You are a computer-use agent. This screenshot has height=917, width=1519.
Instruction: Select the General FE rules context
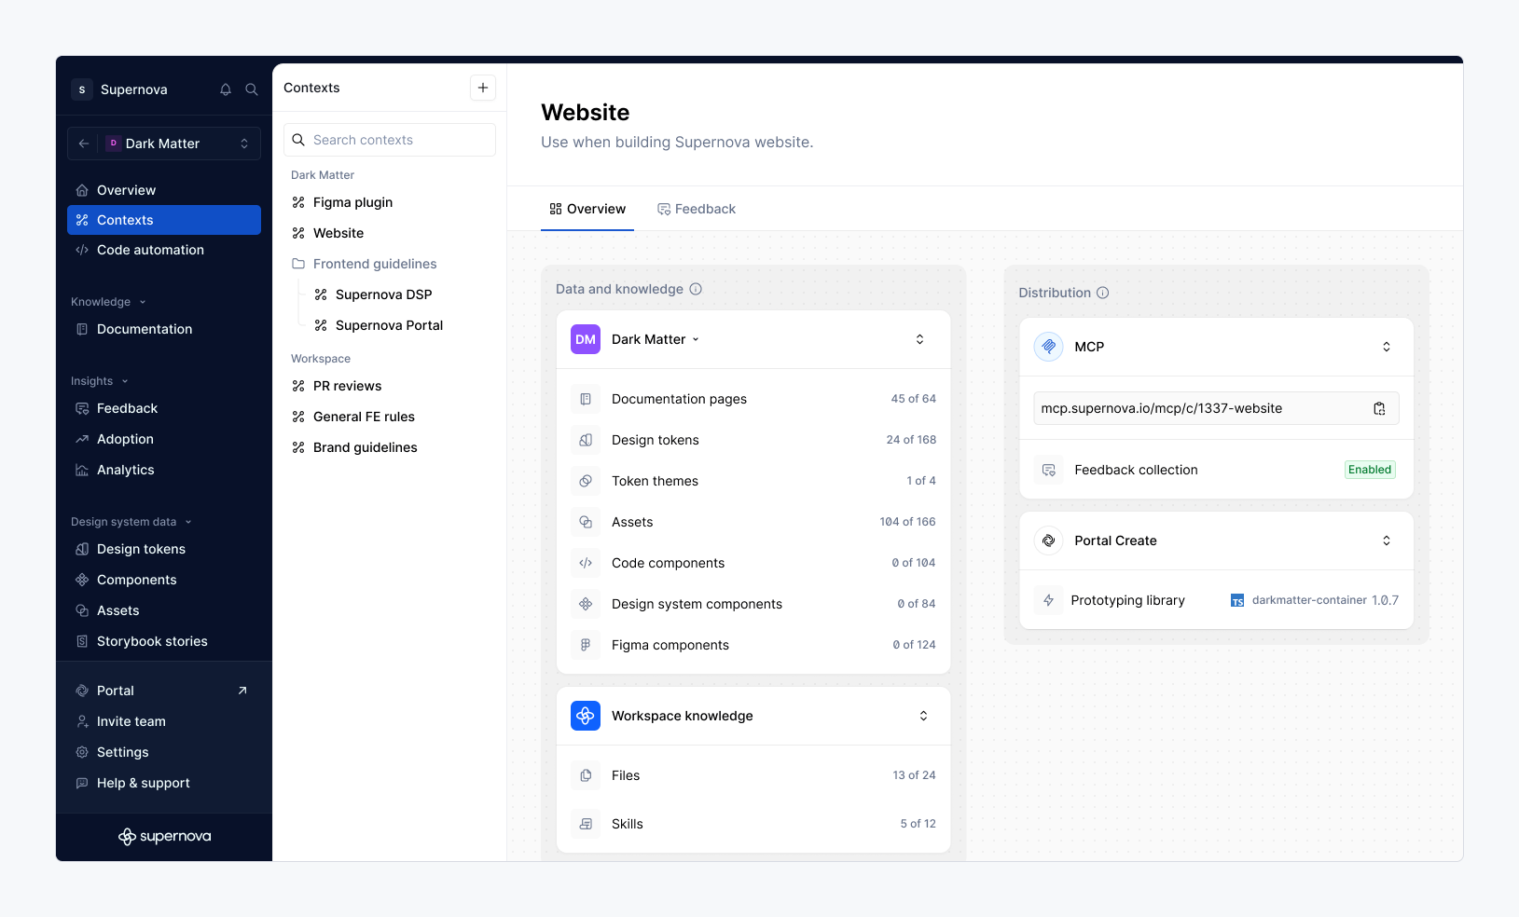390,417
